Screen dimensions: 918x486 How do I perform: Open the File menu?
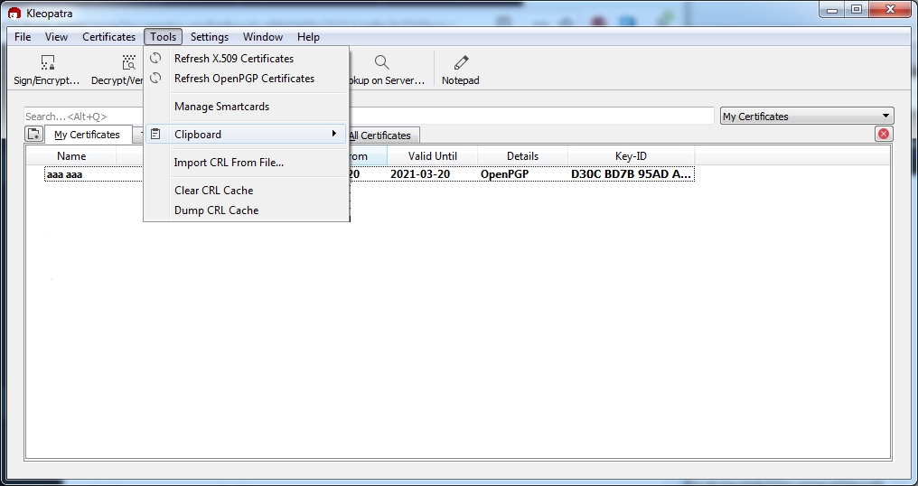(23, 37)
